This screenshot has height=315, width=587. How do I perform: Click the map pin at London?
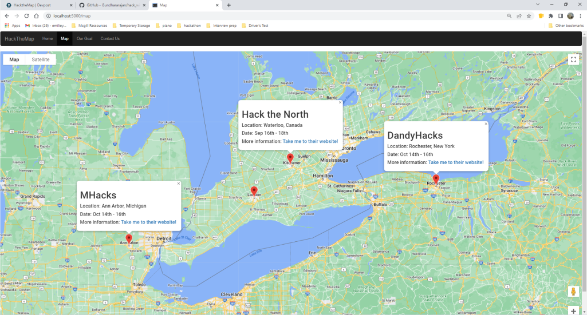coord(254,192)
